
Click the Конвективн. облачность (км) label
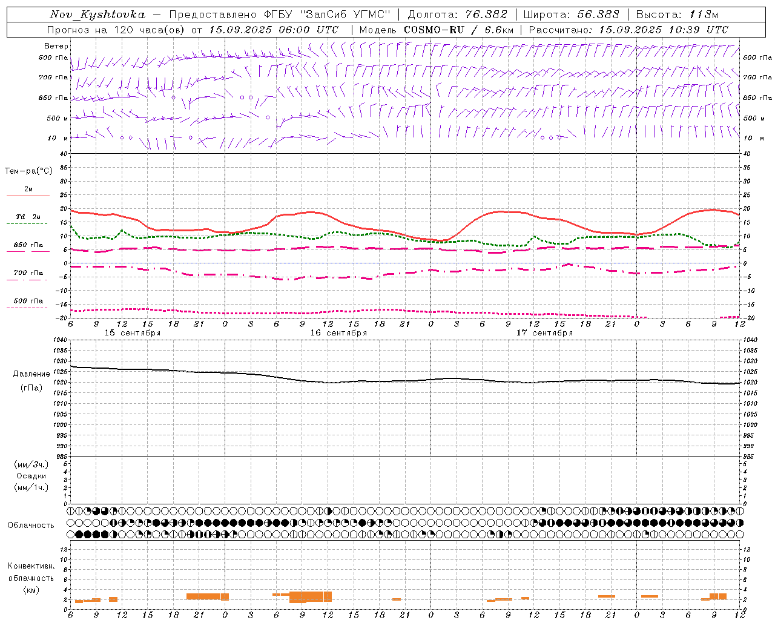coord(31,578)
